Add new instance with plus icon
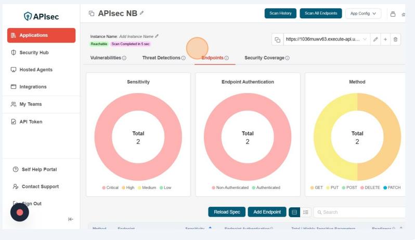This screenshot has height=240, width=415. point(385,39)
